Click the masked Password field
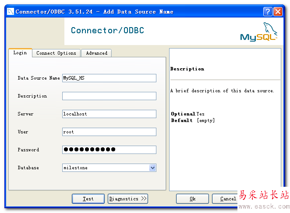290x213 pixels. (x=109, y=150)
